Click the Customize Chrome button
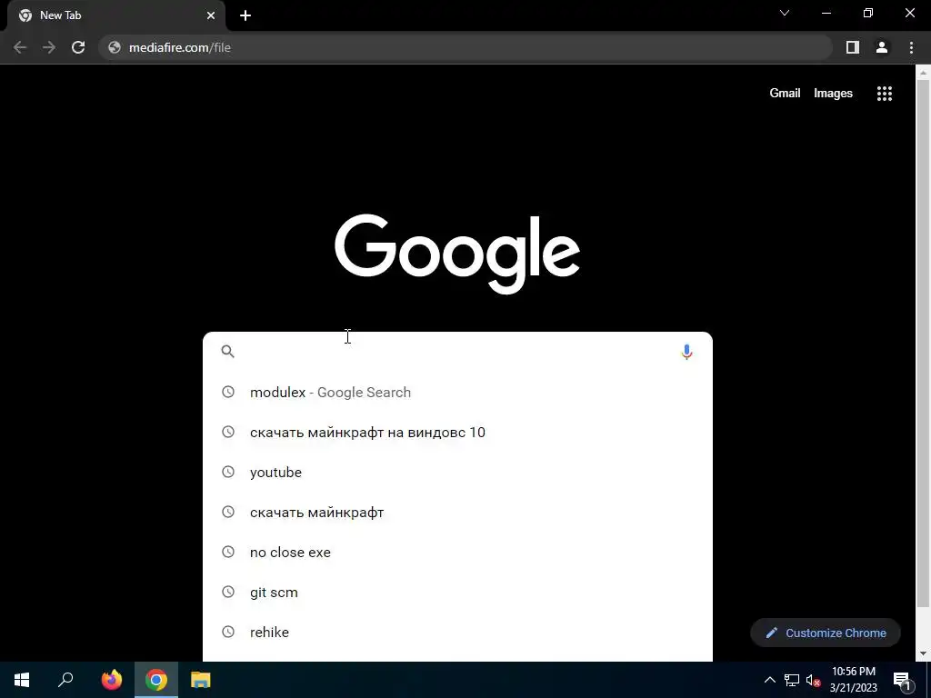Viewport: 931px width, 698px height. (826, 633)
